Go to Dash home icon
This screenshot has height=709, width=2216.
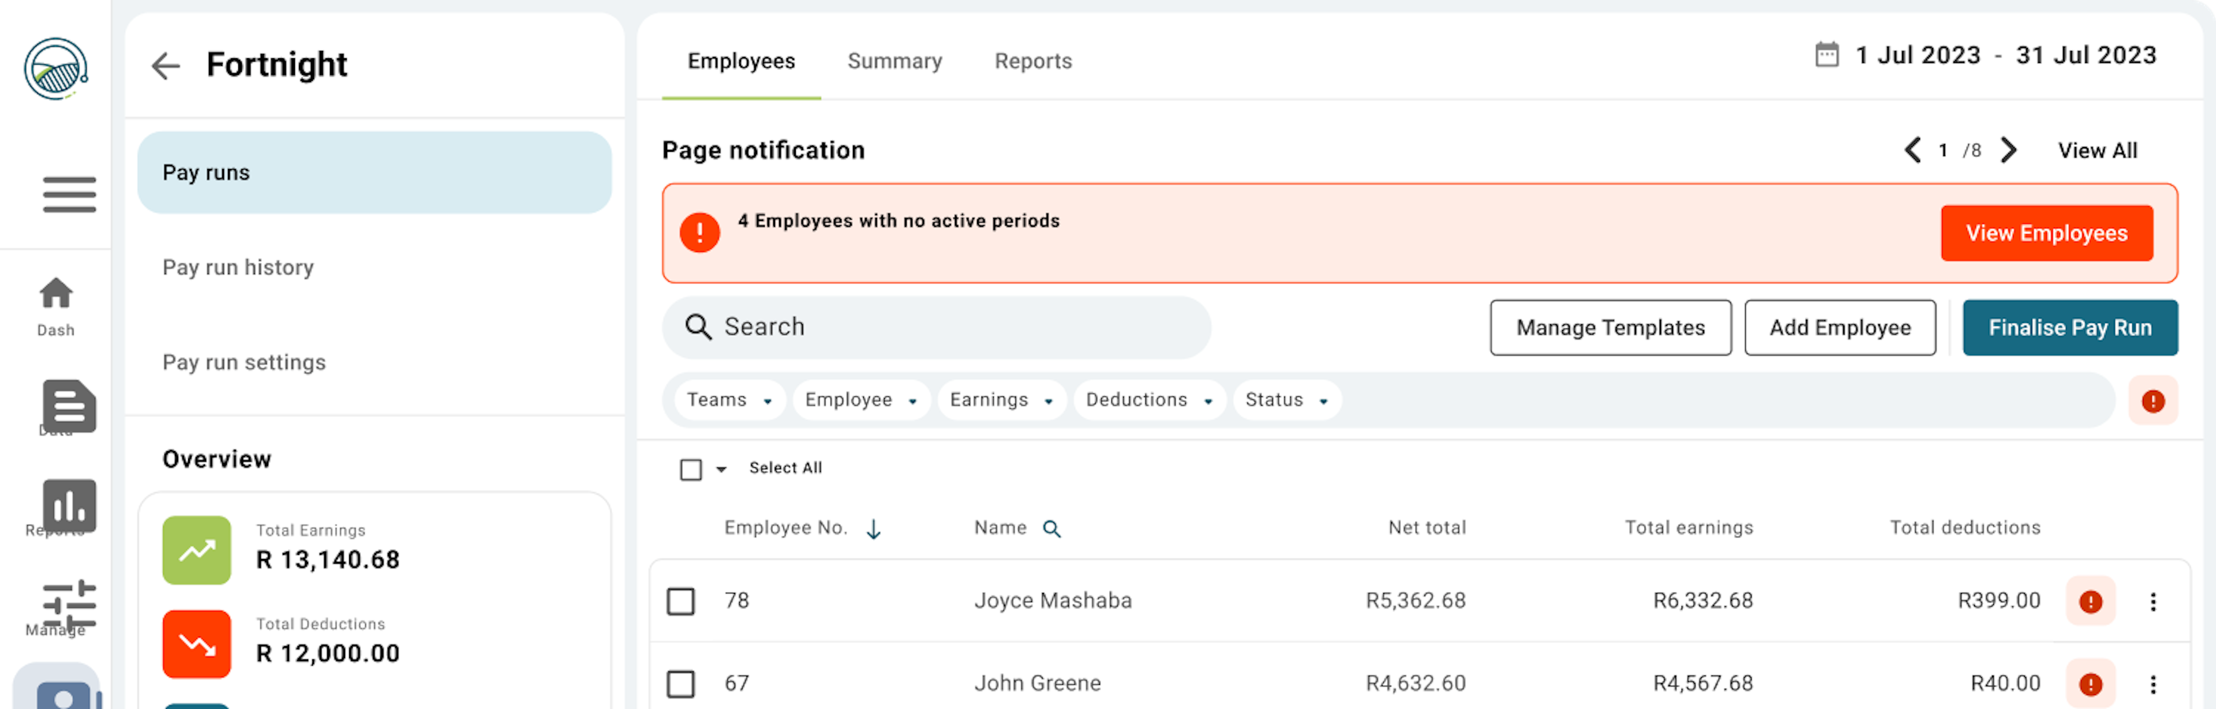click(56, 294)
